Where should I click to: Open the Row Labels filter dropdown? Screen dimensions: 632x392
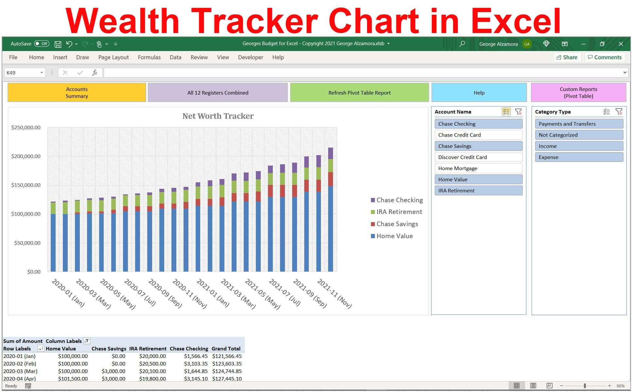(41, 348)
